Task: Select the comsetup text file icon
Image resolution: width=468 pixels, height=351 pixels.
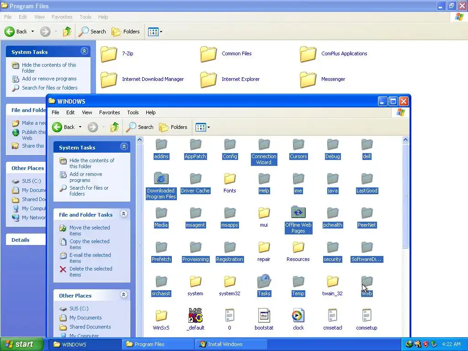Action: [x=367, y=315]
